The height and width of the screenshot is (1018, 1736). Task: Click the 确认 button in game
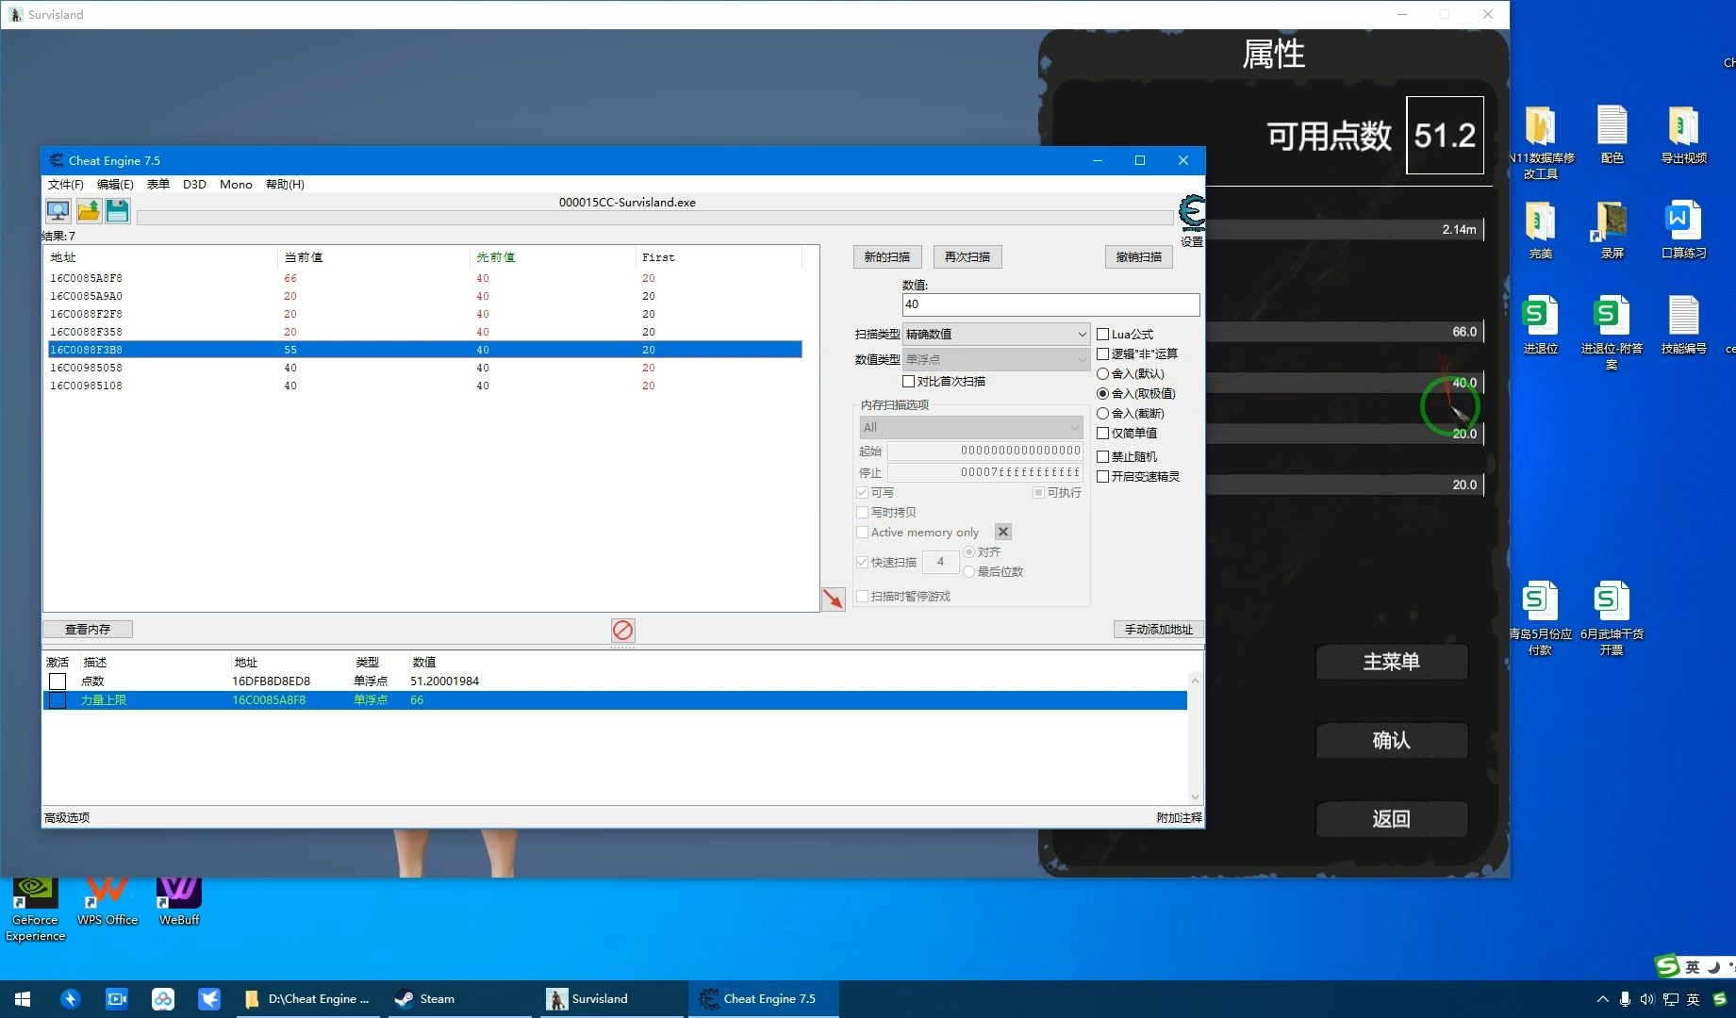pyautogui.click(x=1392, y=740)
